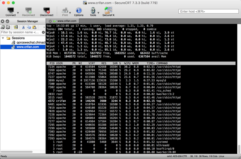Launch SecureFX from the toolbar
This screenshot has height=159, width=241.
[108, 10]
